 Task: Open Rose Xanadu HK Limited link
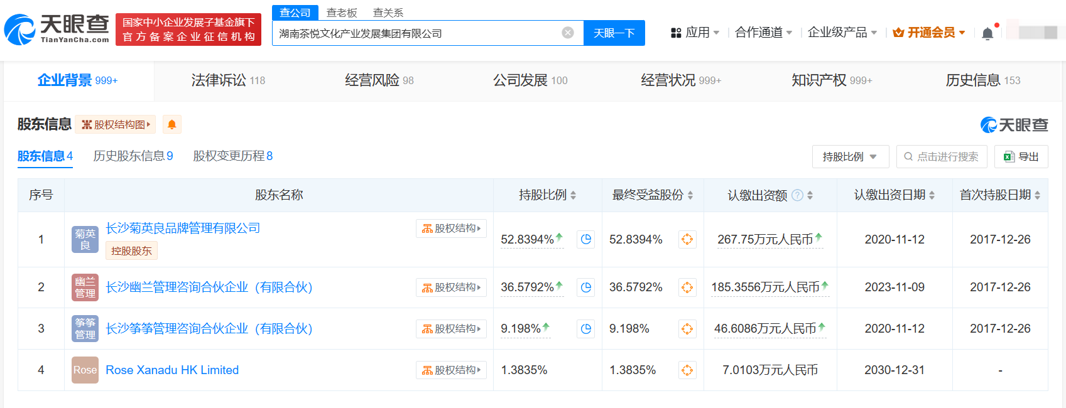coord(172,370)
